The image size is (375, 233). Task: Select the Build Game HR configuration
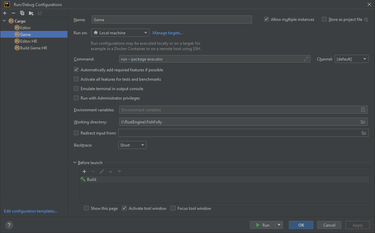coord(33,48)
